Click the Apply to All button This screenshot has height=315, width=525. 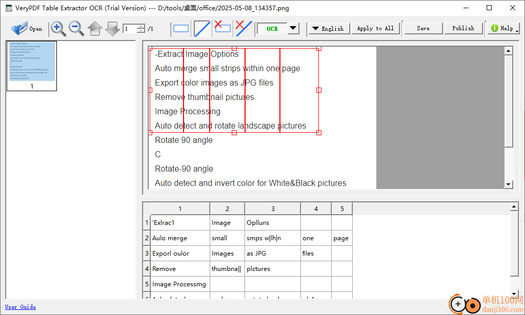(x=375, y=28)
